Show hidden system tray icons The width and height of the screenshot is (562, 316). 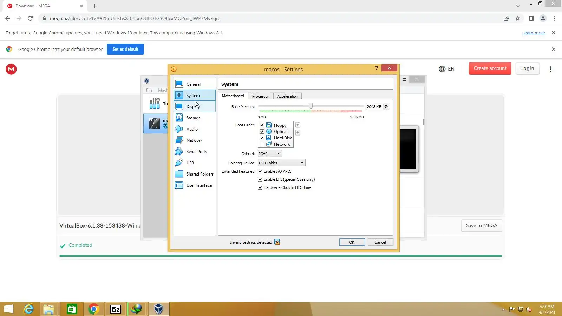pyautogui.click(x=503, y=309)
